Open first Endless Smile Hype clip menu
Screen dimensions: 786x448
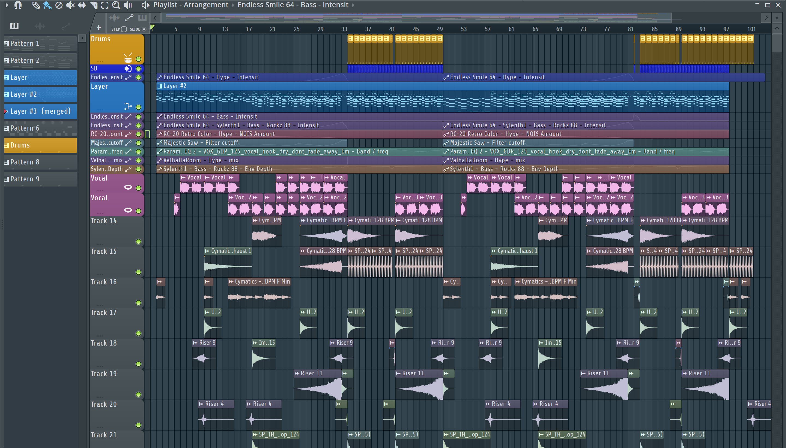(160, 77)
